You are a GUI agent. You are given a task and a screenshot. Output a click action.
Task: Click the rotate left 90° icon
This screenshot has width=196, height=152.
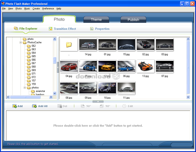click(x=83, y=106)
